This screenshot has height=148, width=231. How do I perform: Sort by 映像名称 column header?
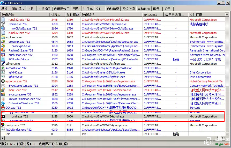point(25,15)
